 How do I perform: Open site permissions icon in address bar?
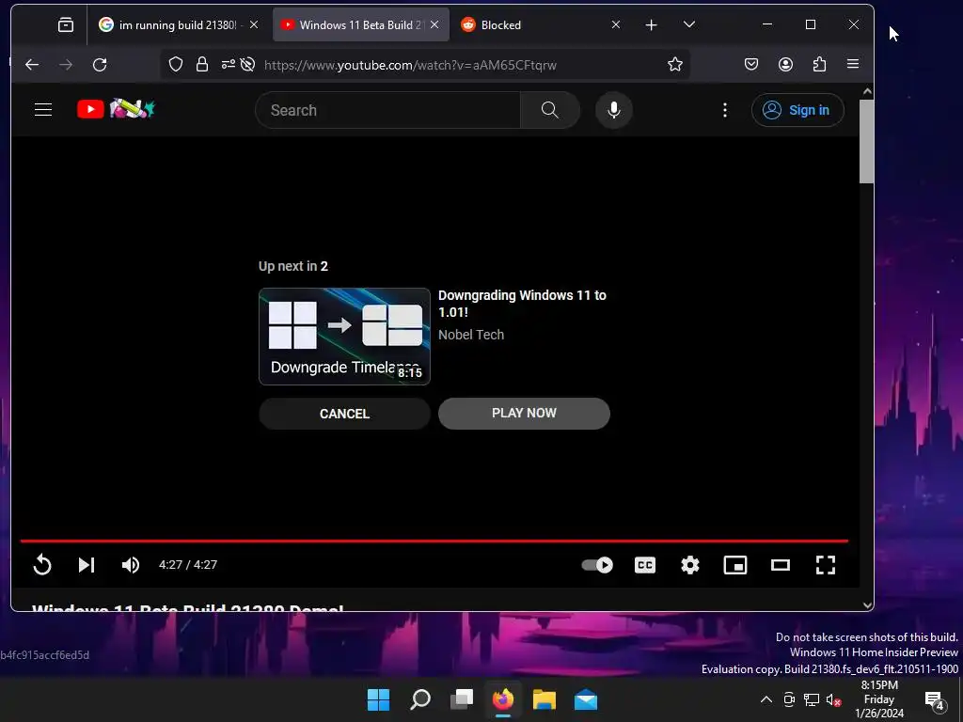(x=228, y=65)
